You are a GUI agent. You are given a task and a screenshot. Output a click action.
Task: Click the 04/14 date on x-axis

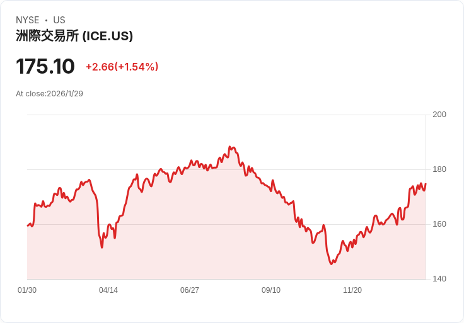(x=108, y=290)
